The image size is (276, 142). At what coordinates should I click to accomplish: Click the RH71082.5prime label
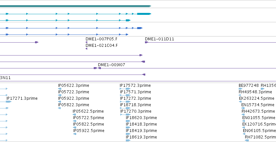click(260, 137)
